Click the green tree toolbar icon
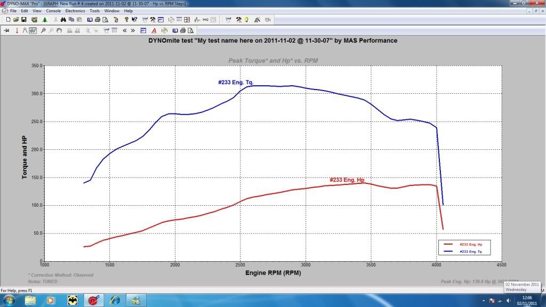Screen dimensions: 546x307 [x=45, y=20]
